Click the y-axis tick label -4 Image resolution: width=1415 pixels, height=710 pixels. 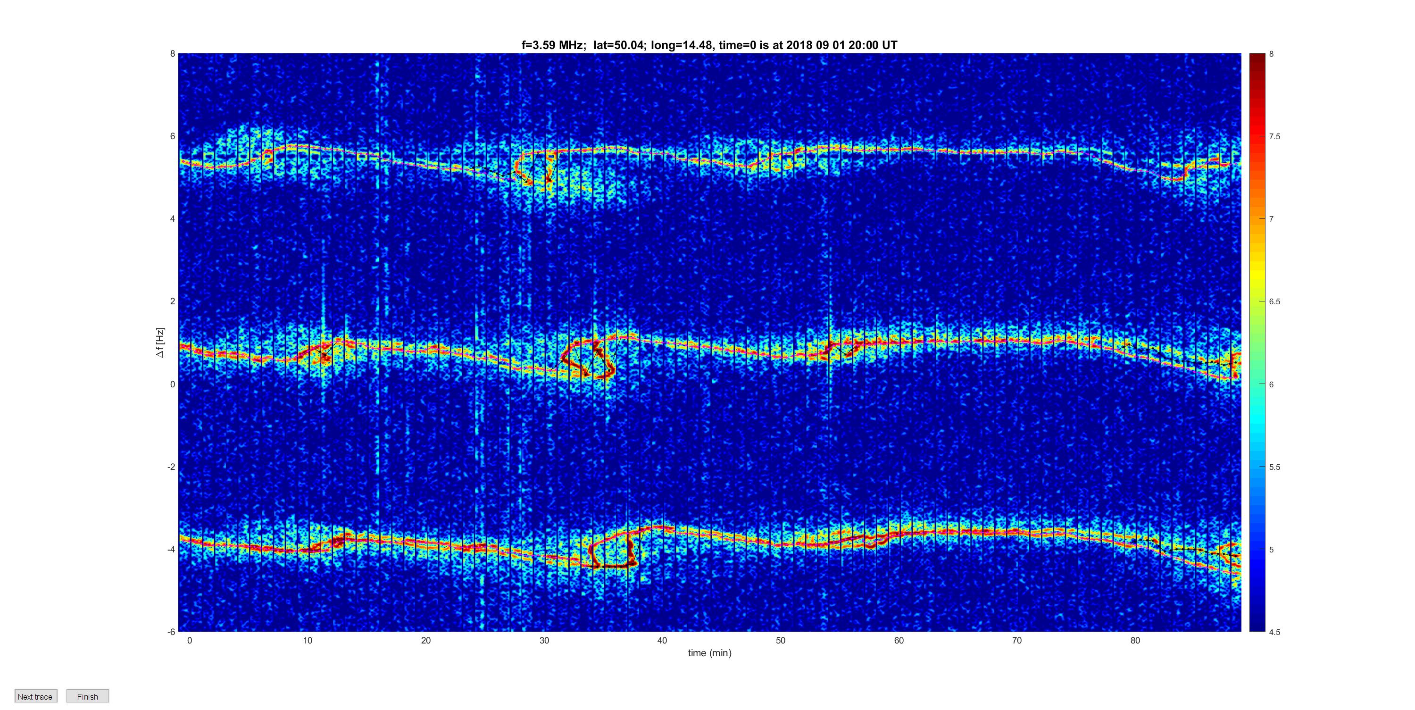(x=171, y=550)
